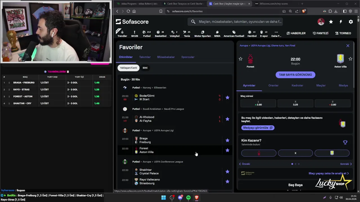Open Spotify from the taskbar
The image size is (360, 202).
click(188, 198)
